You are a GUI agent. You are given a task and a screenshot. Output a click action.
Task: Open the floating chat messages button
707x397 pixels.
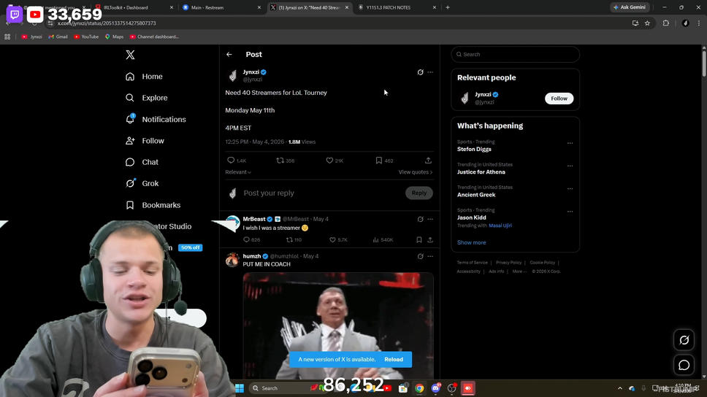(684, 365)
